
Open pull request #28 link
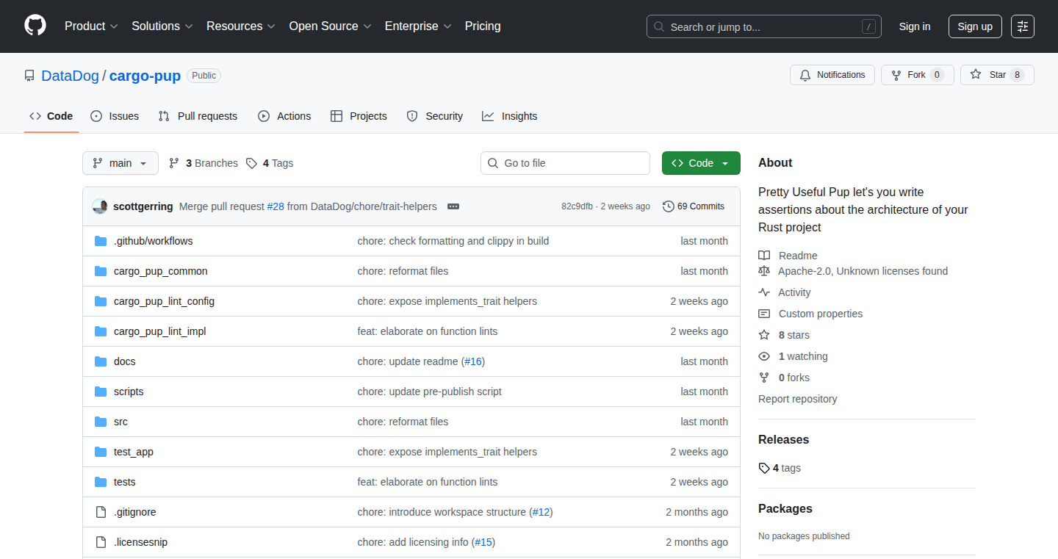pyautogui.click(x=276, y=206)
